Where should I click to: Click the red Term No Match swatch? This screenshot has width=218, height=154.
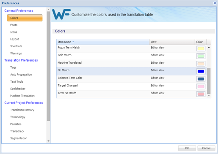pyautogui.click(x=201, y=94)
